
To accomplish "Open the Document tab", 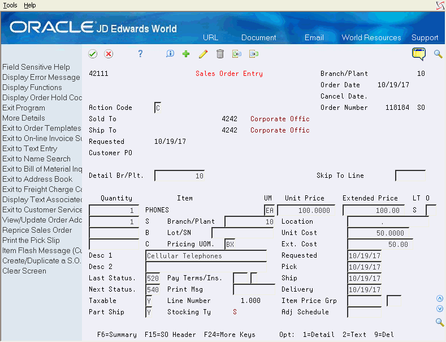I will [x=258, y=37].
